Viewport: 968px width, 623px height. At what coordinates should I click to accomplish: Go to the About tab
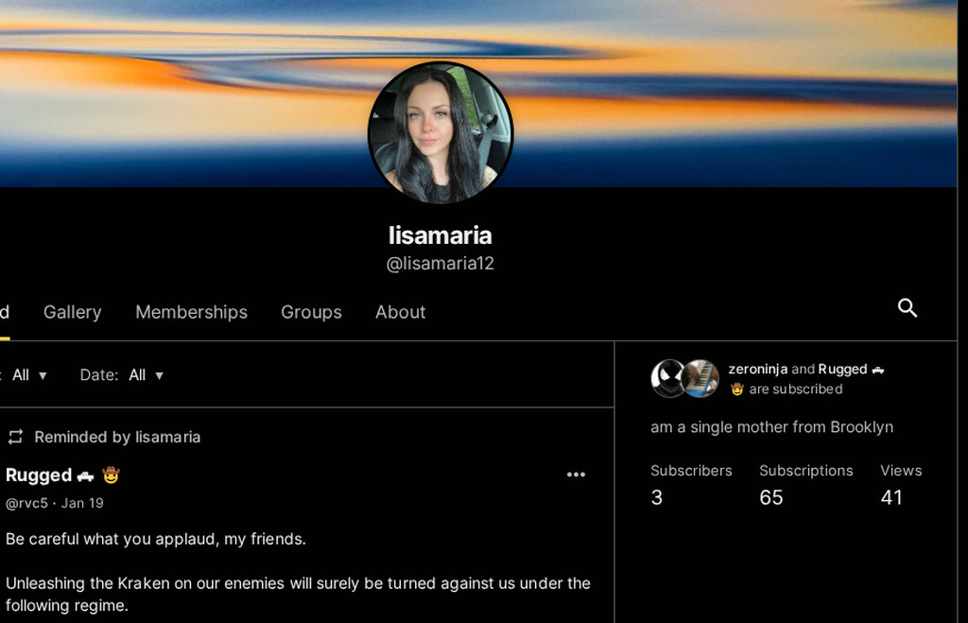coord(400,312)
